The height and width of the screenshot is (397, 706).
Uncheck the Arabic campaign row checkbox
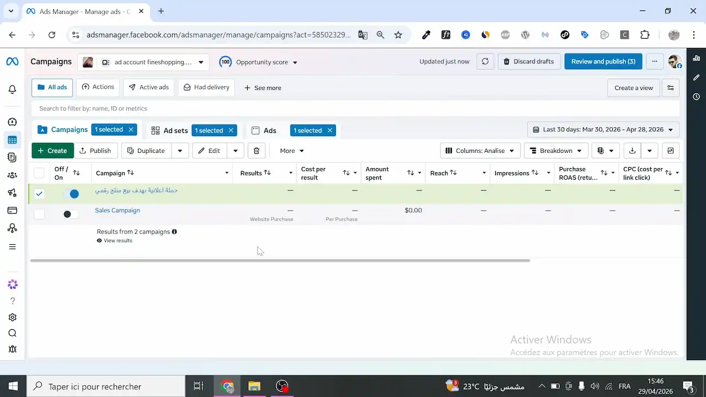39,194
